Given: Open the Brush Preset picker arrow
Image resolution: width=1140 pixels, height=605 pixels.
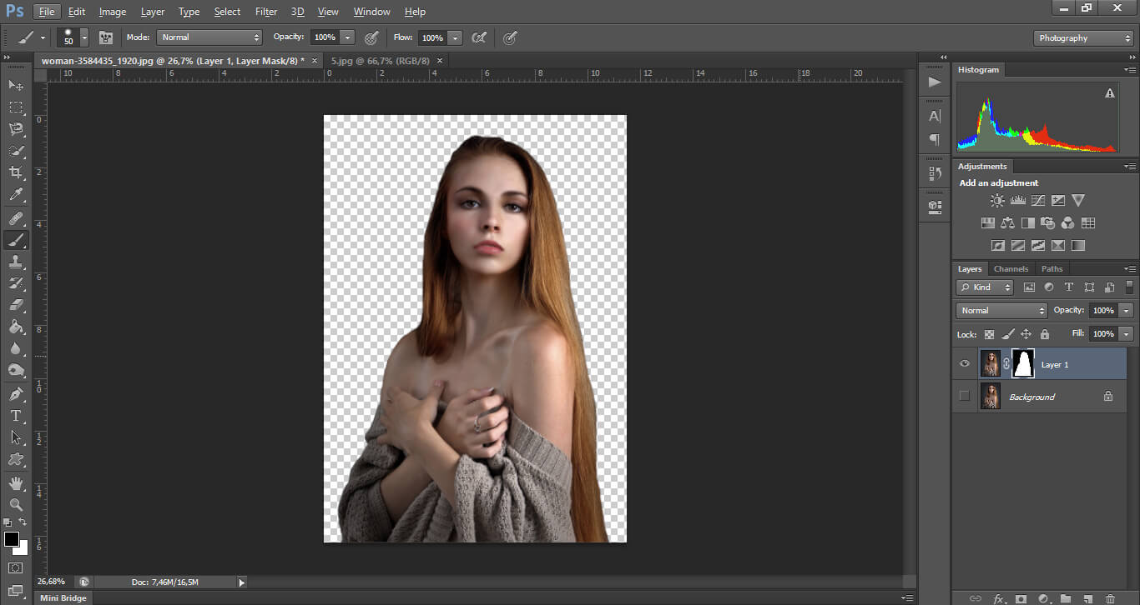Looking at the screenshot, I should (x=84, y=37).
